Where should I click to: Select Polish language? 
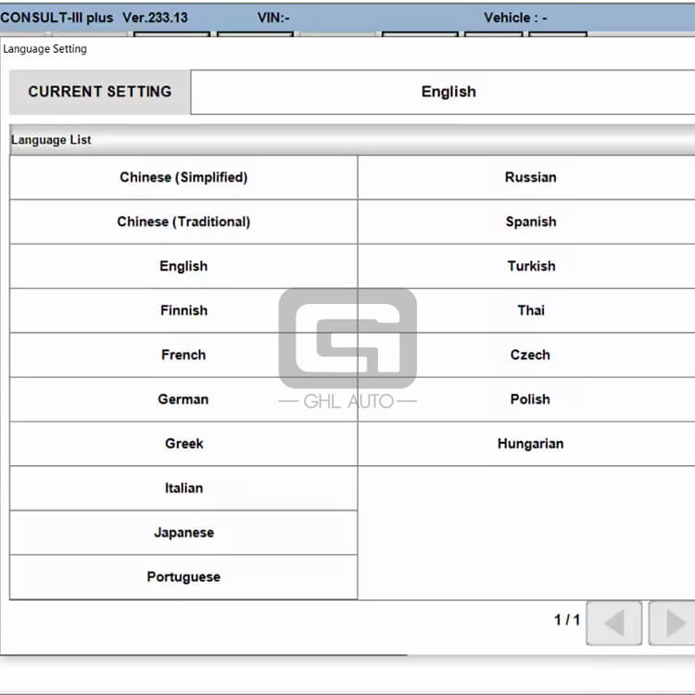pos(526,399)
